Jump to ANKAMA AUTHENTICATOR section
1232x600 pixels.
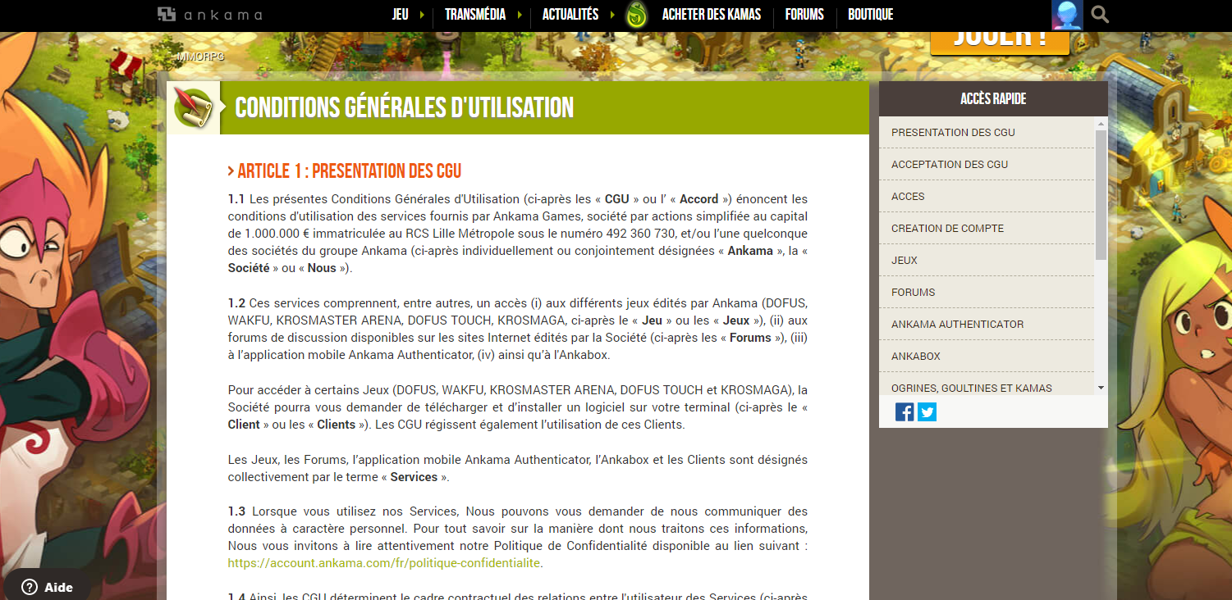point(987,324)
